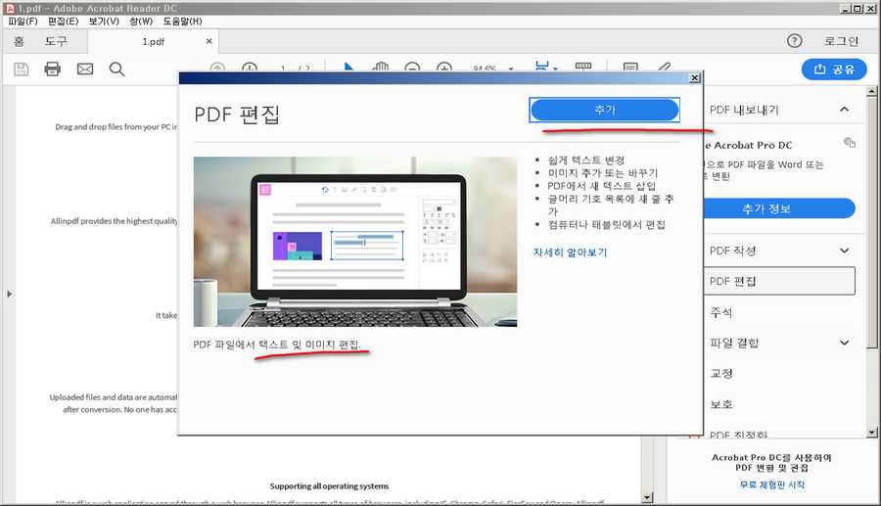This screenshot has width=881, height=506.
Task: Switch to the 홈 tab
Action: pos(20,41)
